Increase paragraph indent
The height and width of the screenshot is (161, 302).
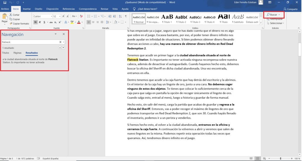click(114, 16)
